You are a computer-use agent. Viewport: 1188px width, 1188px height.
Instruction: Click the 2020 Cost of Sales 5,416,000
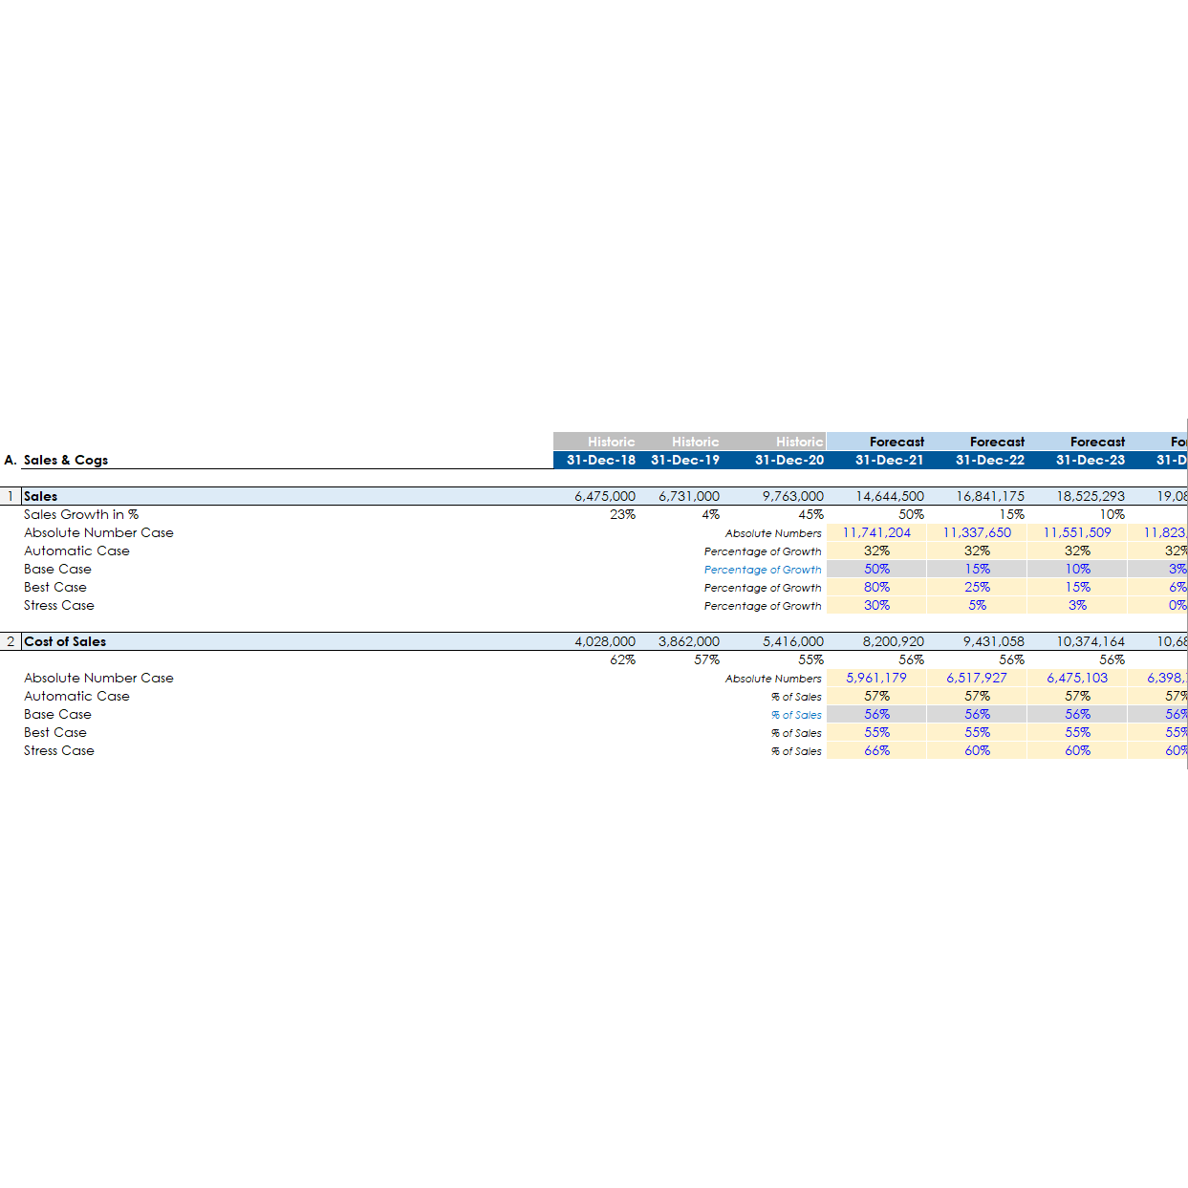(x=792, y=641)
